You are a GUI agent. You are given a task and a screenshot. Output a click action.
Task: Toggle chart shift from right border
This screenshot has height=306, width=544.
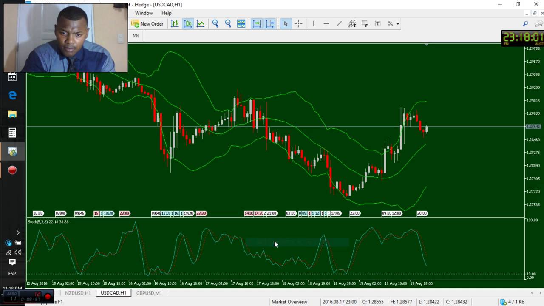tap(270, 24)
